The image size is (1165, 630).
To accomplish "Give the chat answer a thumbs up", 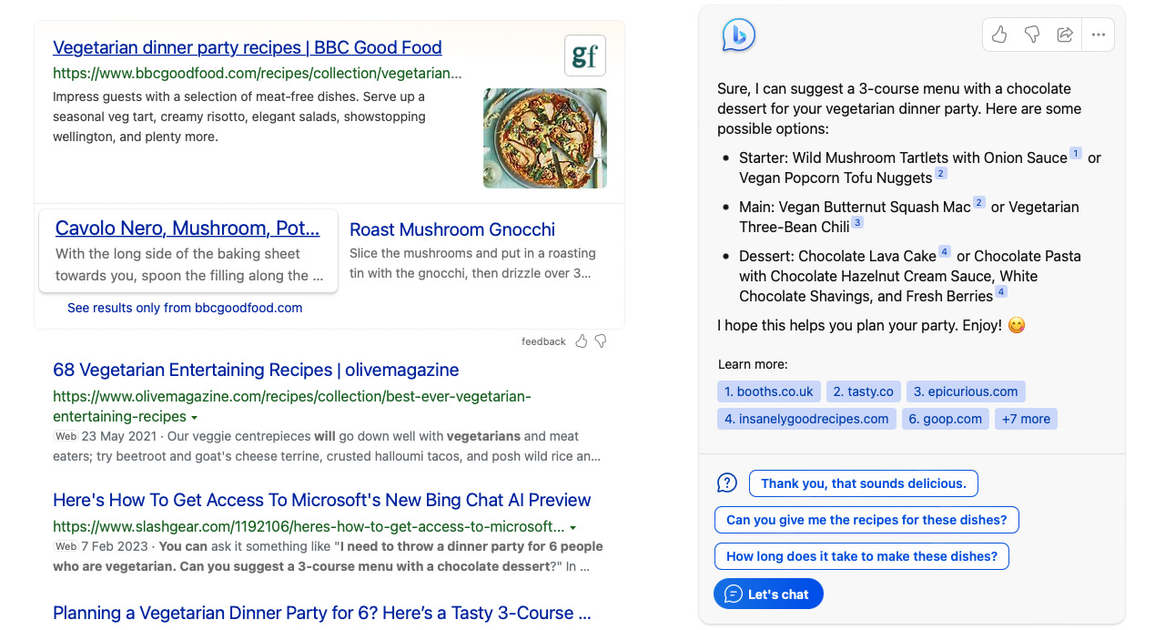I will pos(998,34).
